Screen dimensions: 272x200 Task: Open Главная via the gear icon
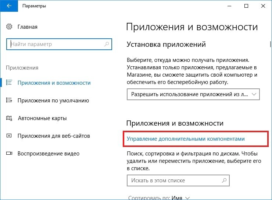(9, 27)
